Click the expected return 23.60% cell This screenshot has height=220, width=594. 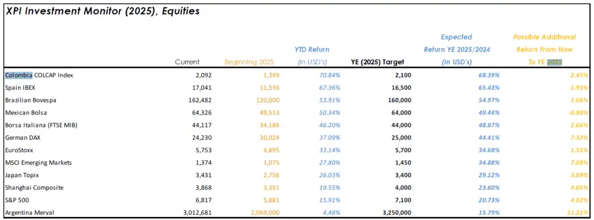pos(488,188)
